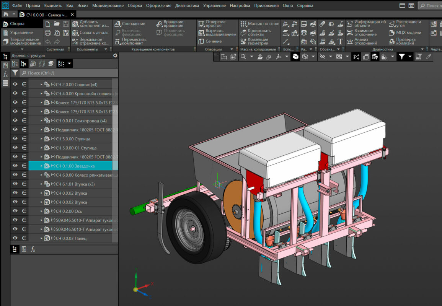Click the thread cylinder icon in designation group
The width and height of the screenshot is (442, 306).
[x=322, y=24]
